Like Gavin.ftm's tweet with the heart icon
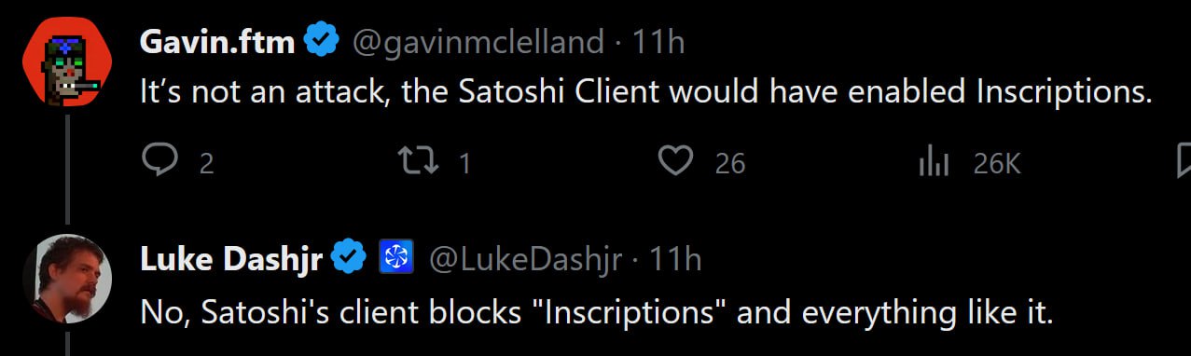The image size is (1191, 356). 674,163
